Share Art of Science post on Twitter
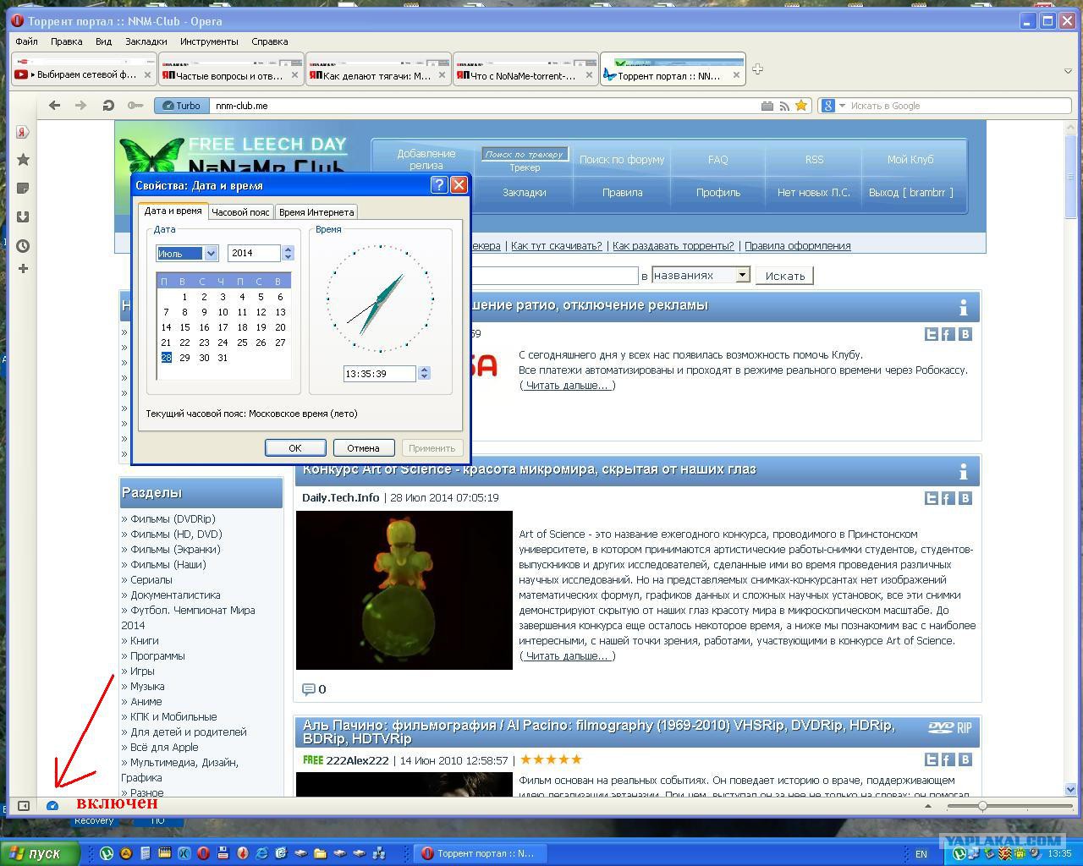This screenshot has height=866, width=1083. (x=932, y=498)
